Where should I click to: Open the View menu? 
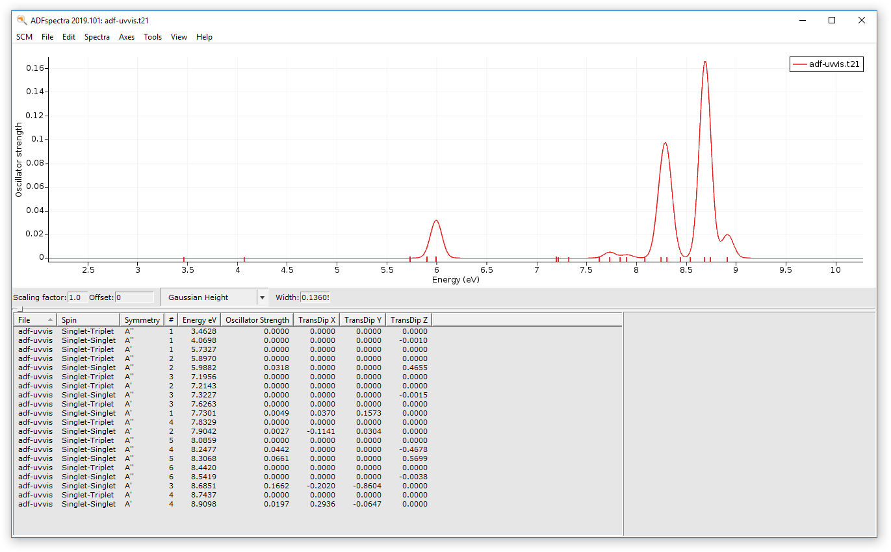(179, 37)
